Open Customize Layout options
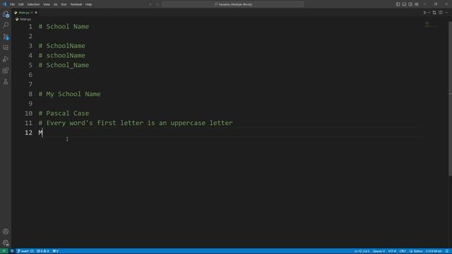The width and height of the screenshot is (452, 254). tap(417, 4)
